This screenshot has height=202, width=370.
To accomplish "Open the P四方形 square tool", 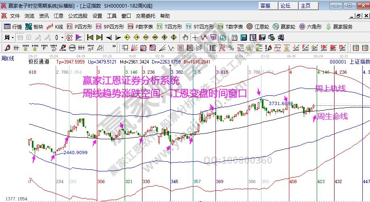I will [x=79, y=27].
